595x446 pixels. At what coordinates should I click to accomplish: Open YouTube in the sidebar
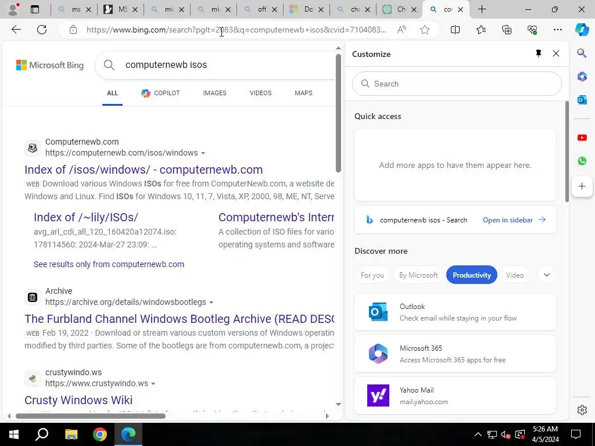(x=582, y=138)
